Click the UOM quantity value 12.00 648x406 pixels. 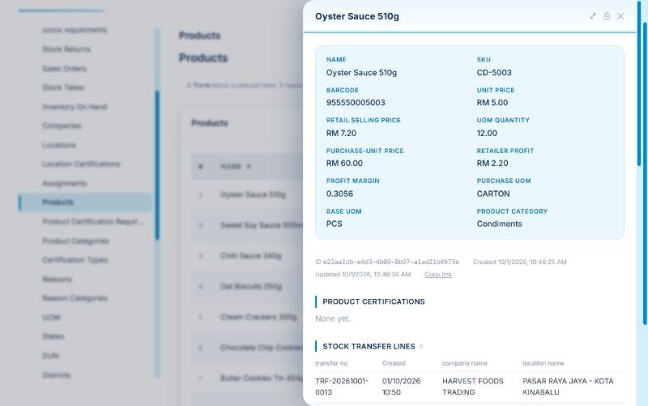point(487,133)
